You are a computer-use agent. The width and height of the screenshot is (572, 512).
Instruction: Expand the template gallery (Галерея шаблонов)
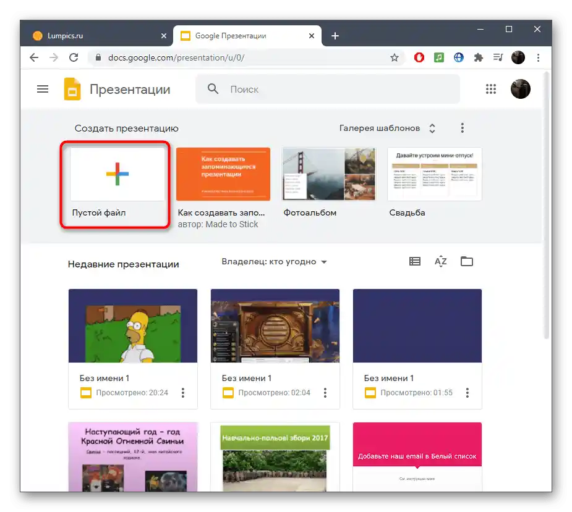[x=387, y=128]
